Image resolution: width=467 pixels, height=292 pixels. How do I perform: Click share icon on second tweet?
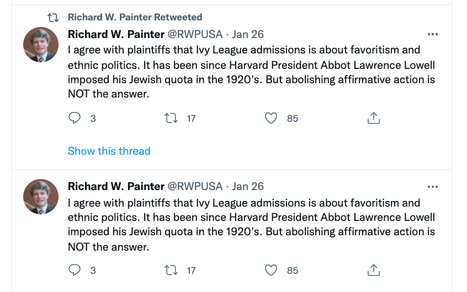[x=374, y=270]
